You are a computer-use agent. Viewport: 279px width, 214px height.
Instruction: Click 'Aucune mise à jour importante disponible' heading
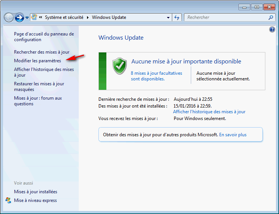[186, 62]
